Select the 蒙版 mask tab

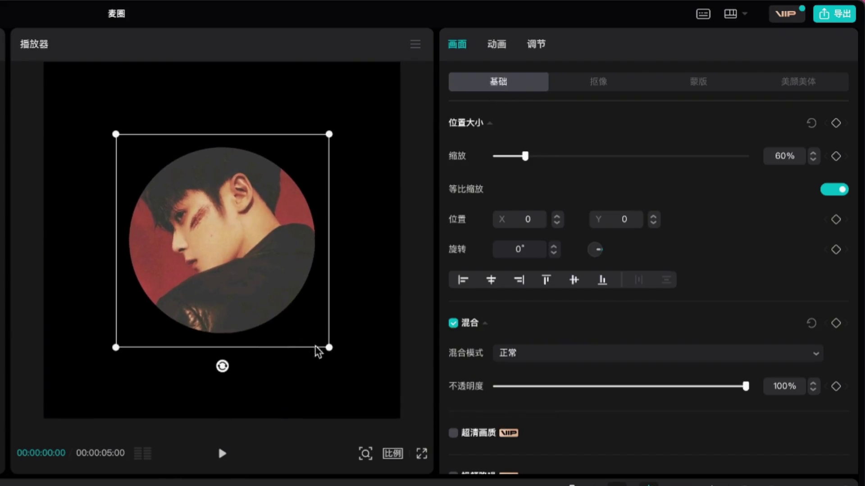[698, 81]
